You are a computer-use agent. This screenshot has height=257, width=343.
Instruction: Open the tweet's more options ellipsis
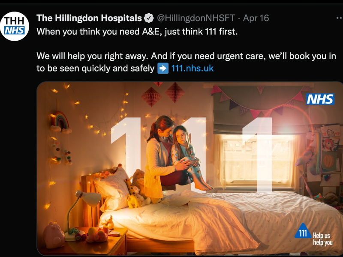[x=340, y=18]
